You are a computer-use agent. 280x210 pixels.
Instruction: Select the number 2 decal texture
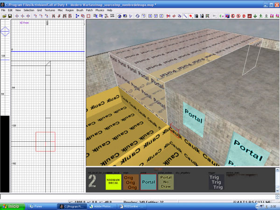(x=92, y=181)
